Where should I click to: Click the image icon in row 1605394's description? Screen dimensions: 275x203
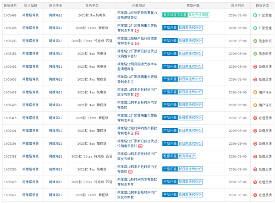click(x=140, y=146)
